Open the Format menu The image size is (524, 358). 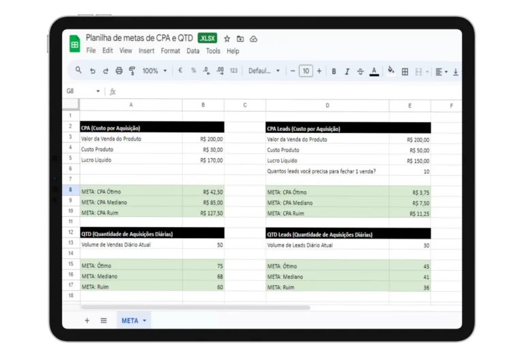click(x=171, y=51)
